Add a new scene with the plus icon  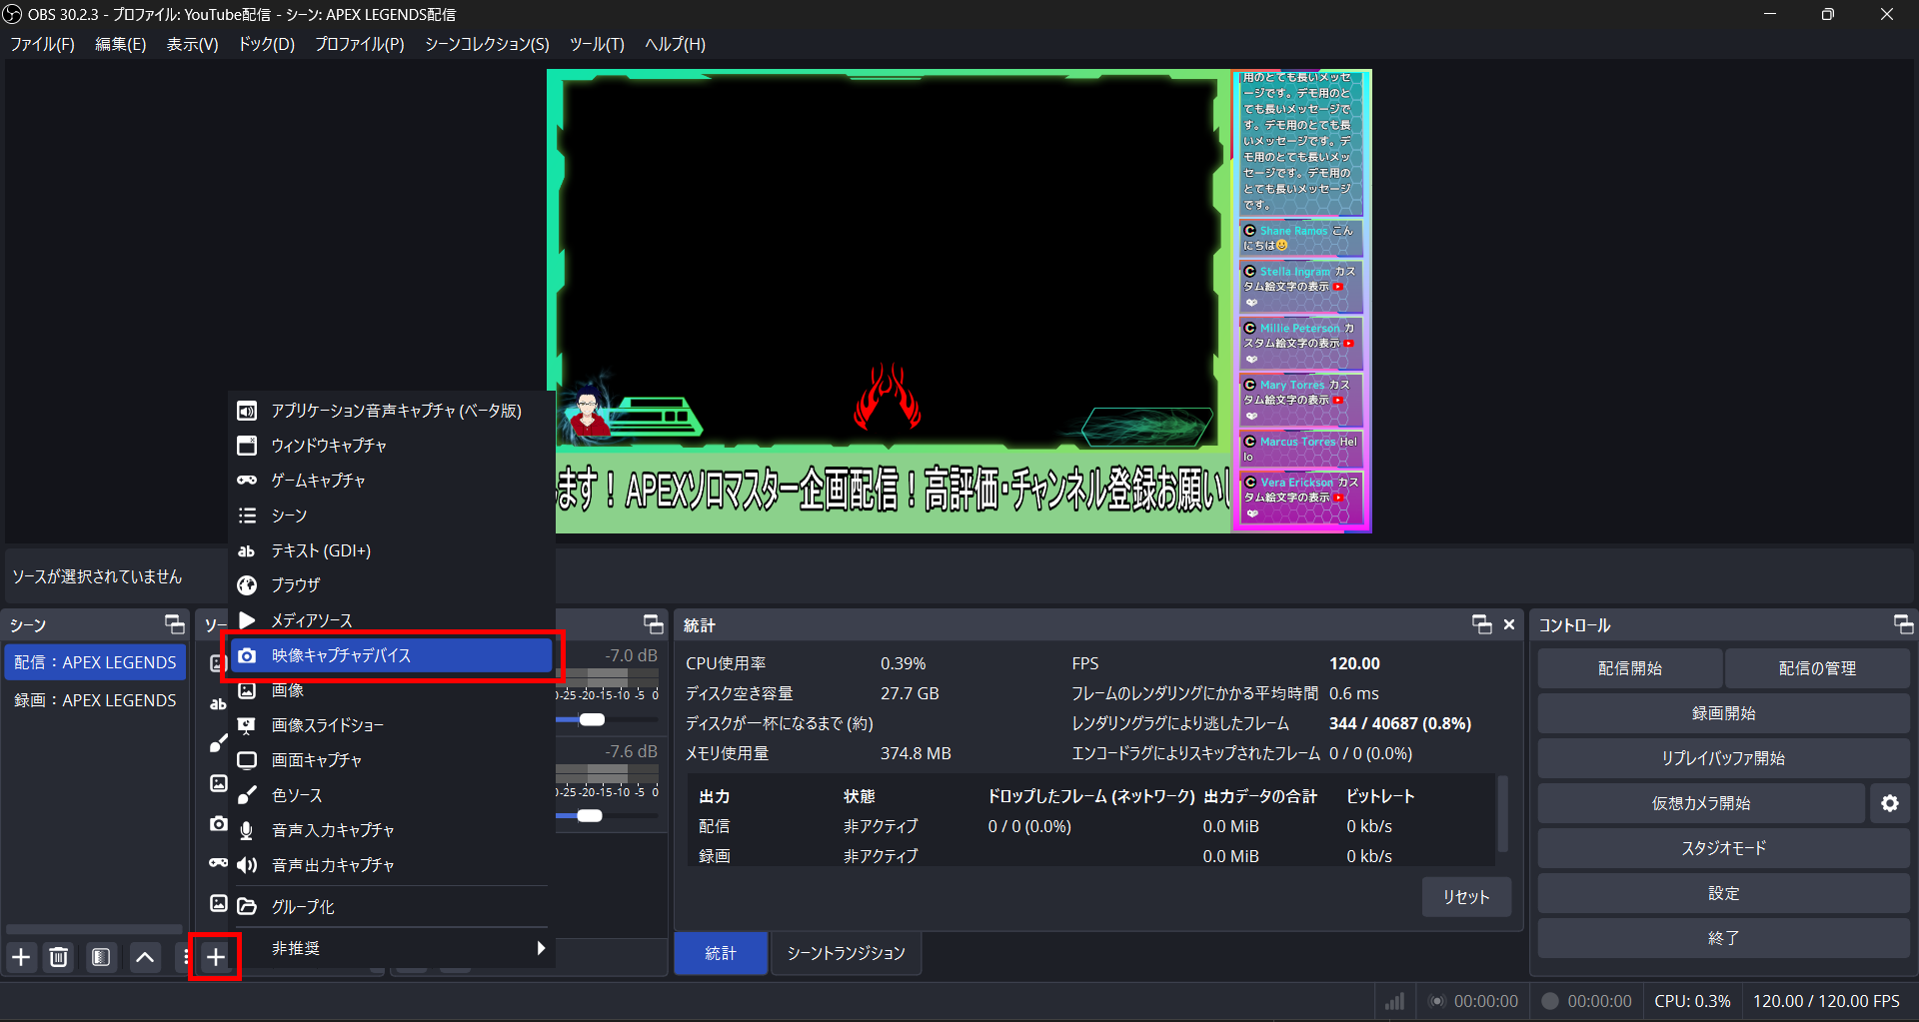[x=21, y=956]
